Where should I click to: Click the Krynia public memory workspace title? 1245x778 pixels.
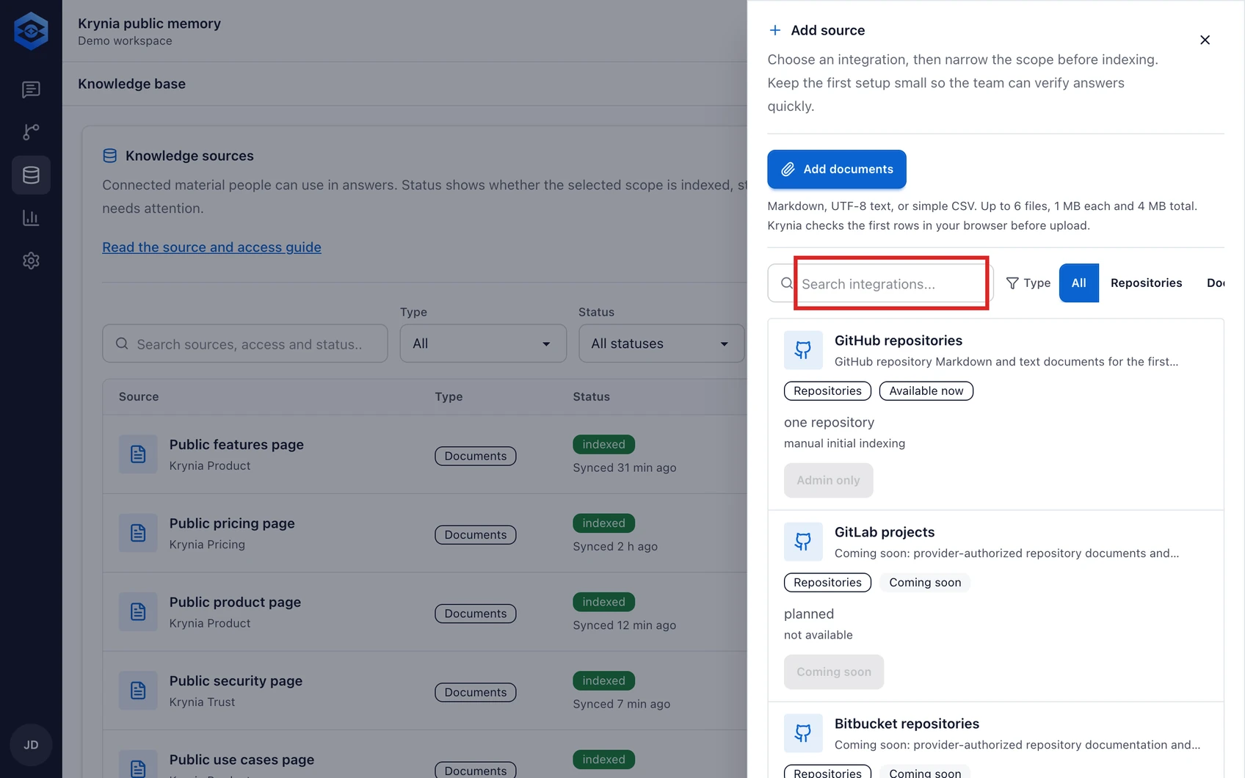click(150, 23)
